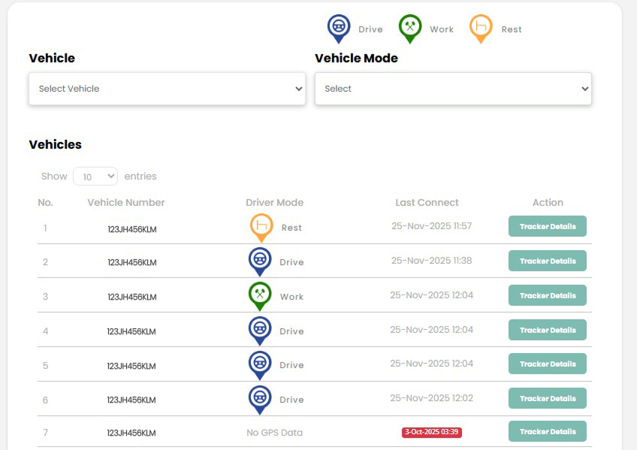Viewport: 637px width, 450px height.
Task: Click last connect time 25-Nov-2025 11:57
Action: (x=431, y=226)
